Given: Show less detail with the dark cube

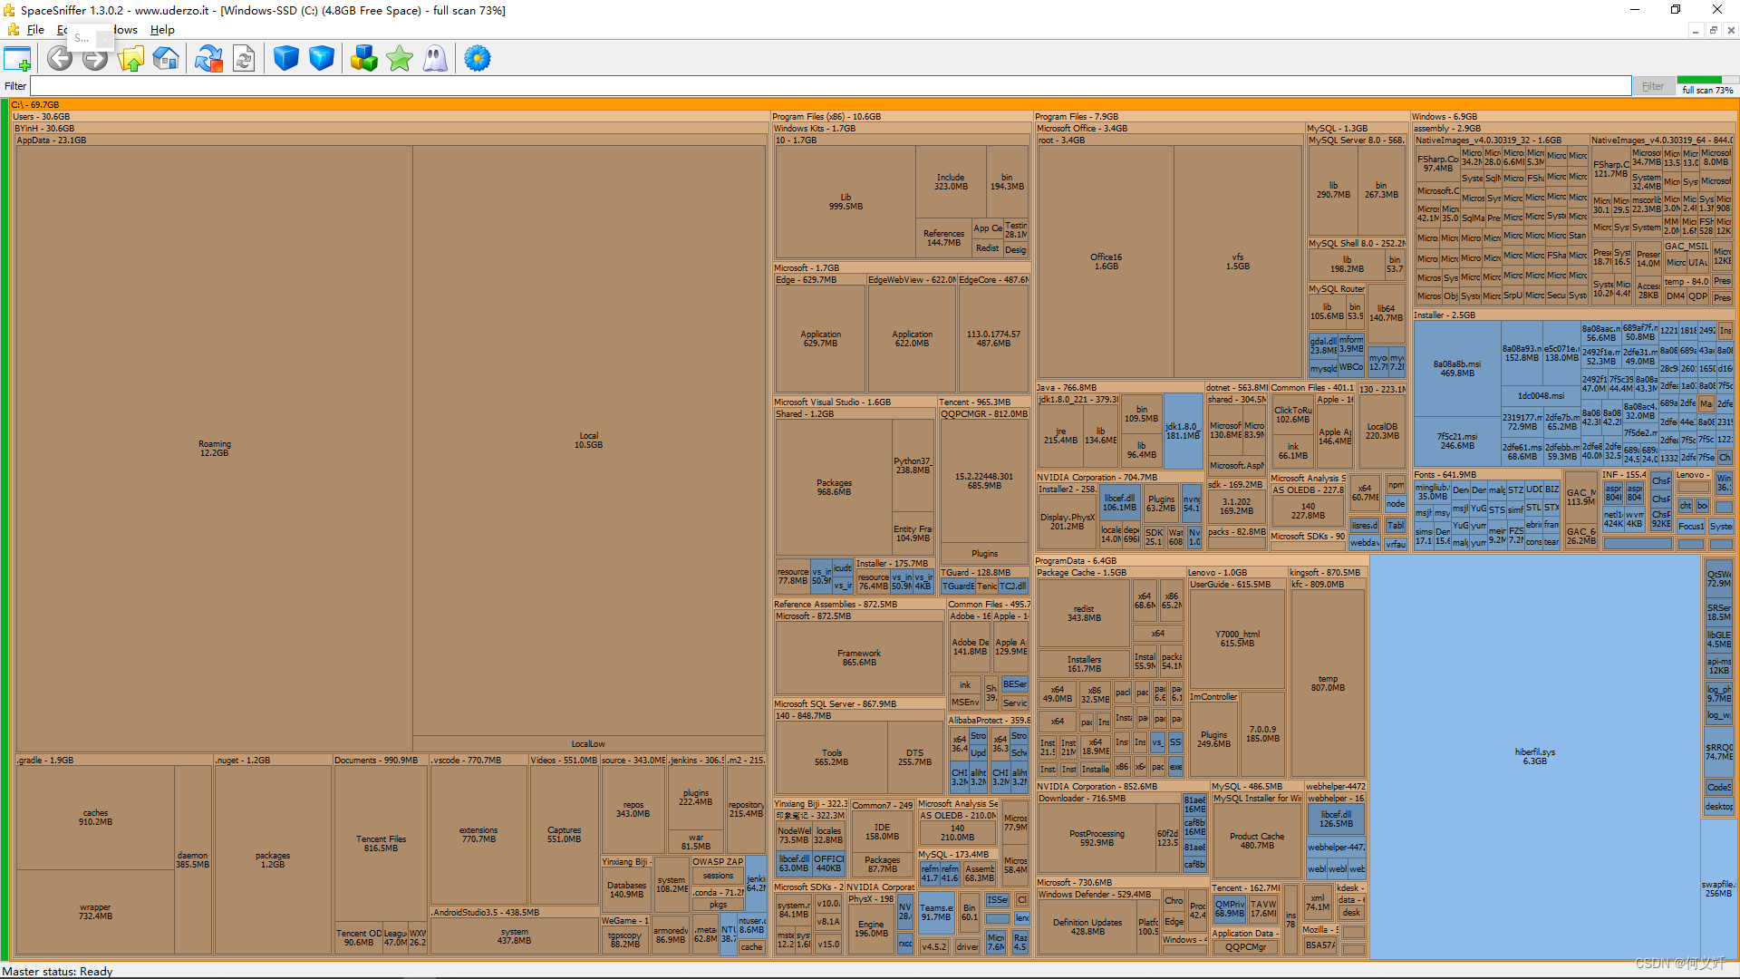Looking at the screenshot, I should pos(286,59).
